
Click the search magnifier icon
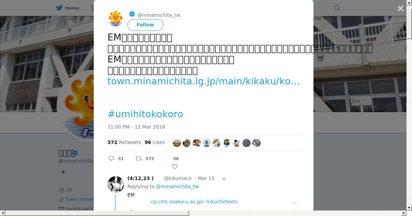click(x=337, y=8)
